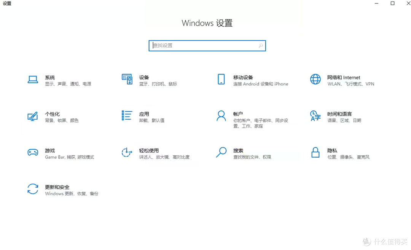Click description WLAN、飞行模式、VPN
Viewport: 411px width, 250px height.
click(351, 84)
